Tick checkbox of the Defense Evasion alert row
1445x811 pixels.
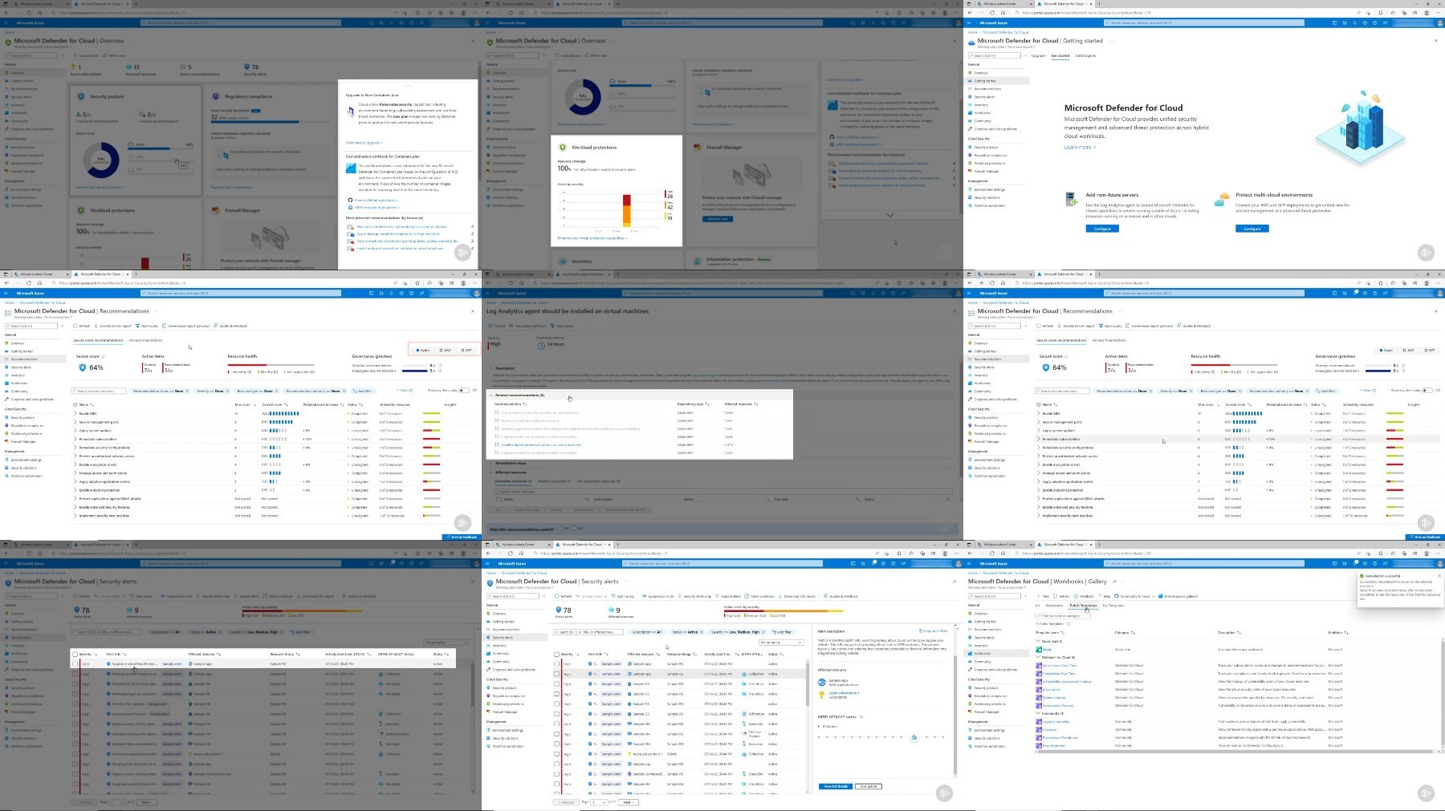(x=556, y=734)
